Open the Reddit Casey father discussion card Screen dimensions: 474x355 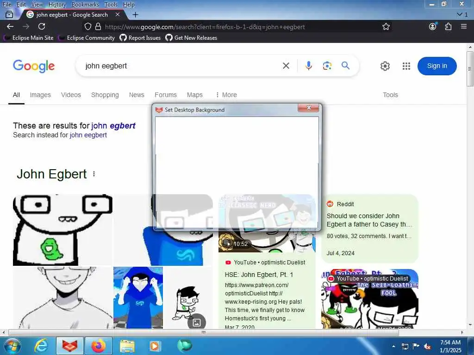coord(369,228)
